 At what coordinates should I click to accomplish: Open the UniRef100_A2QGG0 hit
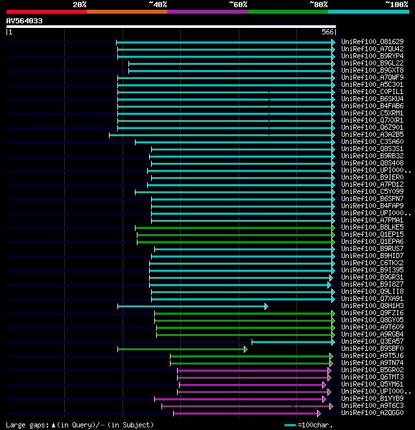point(372,412)
